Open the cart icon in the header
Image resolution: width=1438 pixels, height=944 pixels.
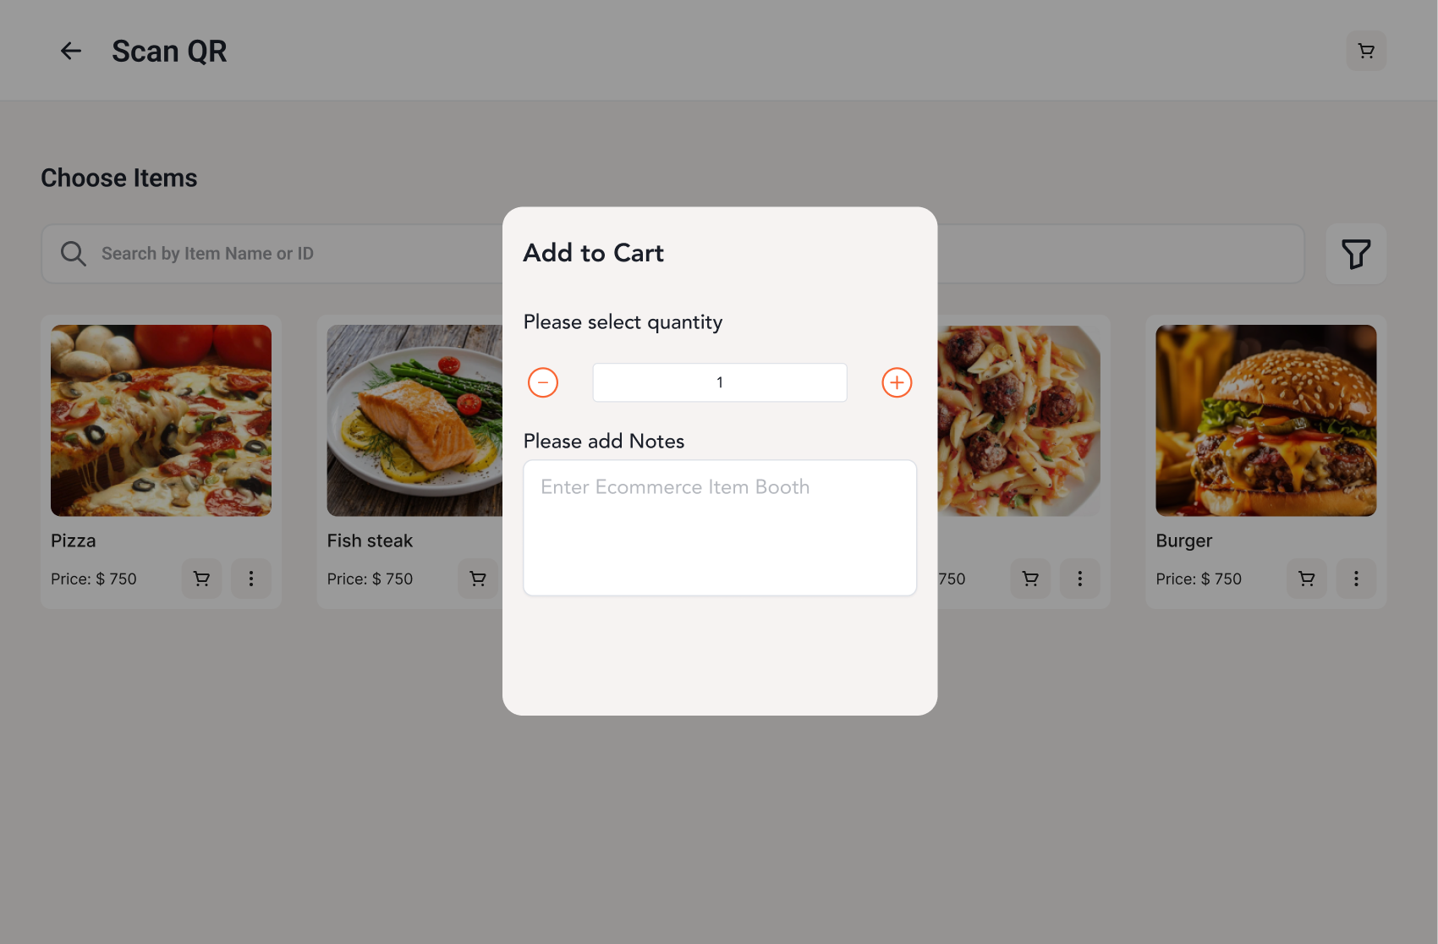pos(1366,51)
